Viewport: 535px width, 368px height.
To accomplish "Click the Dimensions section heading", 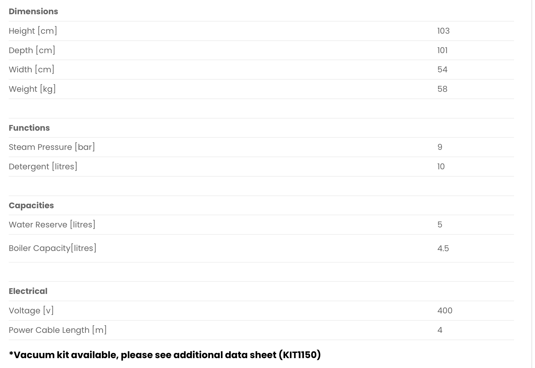I will click(33, 11).
